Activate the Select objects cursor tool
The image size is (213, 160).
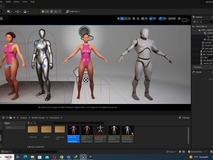click(x=118, y=19)
